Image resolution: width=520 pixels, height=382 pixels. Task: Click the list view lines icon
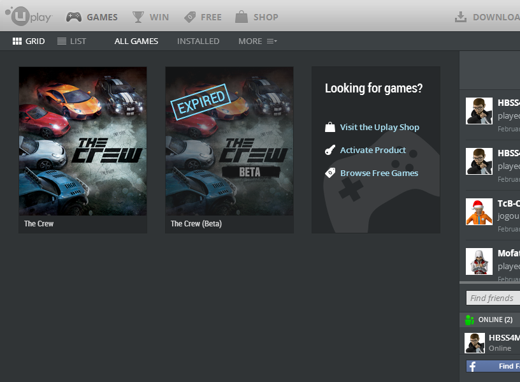62,41
